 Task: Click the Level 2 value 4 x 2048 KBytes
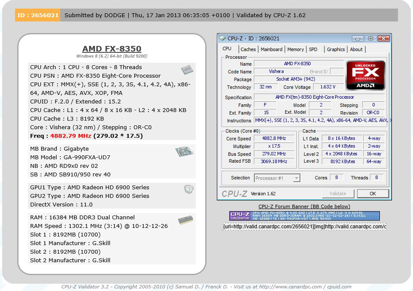click(x=341, y=154)
